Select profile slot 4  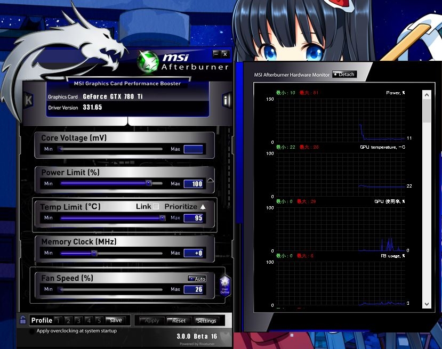point(89,320)
